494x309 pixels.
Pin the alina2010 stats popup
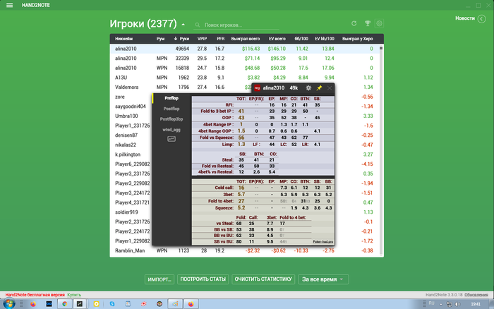point(319,88)
